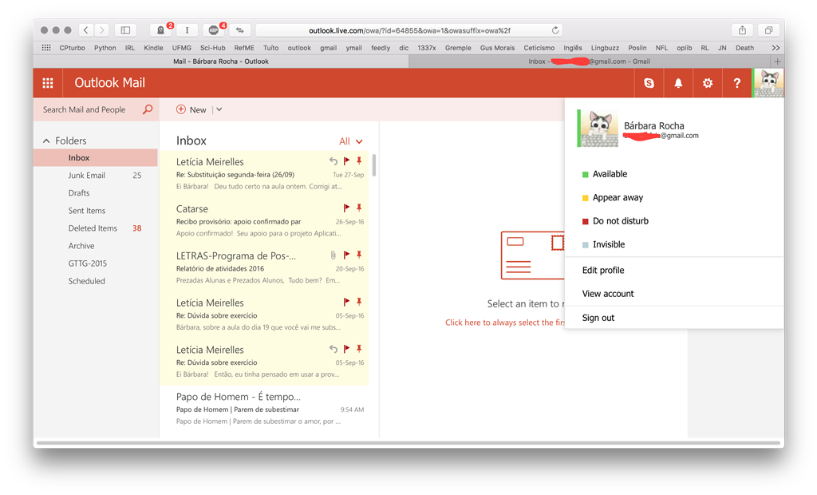The height and width of the screenshot is (495, 817).
Task: Open the Catarse Recibo provisório email
Action: click(x=264, y=220)
